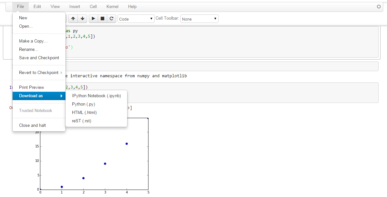Screen dimensions: 387x197
Task: Click the kernel status circle indicator
Action: 379,6
